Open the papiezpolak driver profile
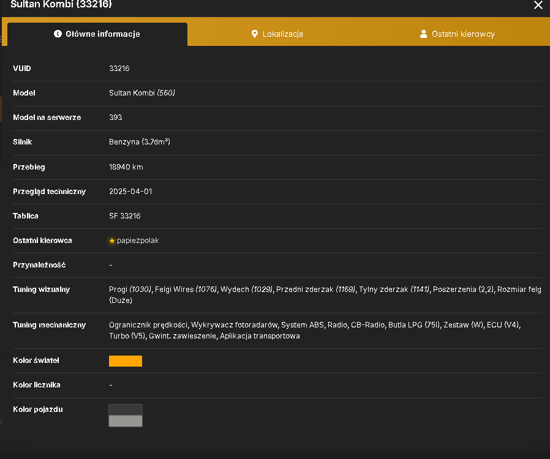The height and width of the screenshot is (459, 550). (138, 241)
